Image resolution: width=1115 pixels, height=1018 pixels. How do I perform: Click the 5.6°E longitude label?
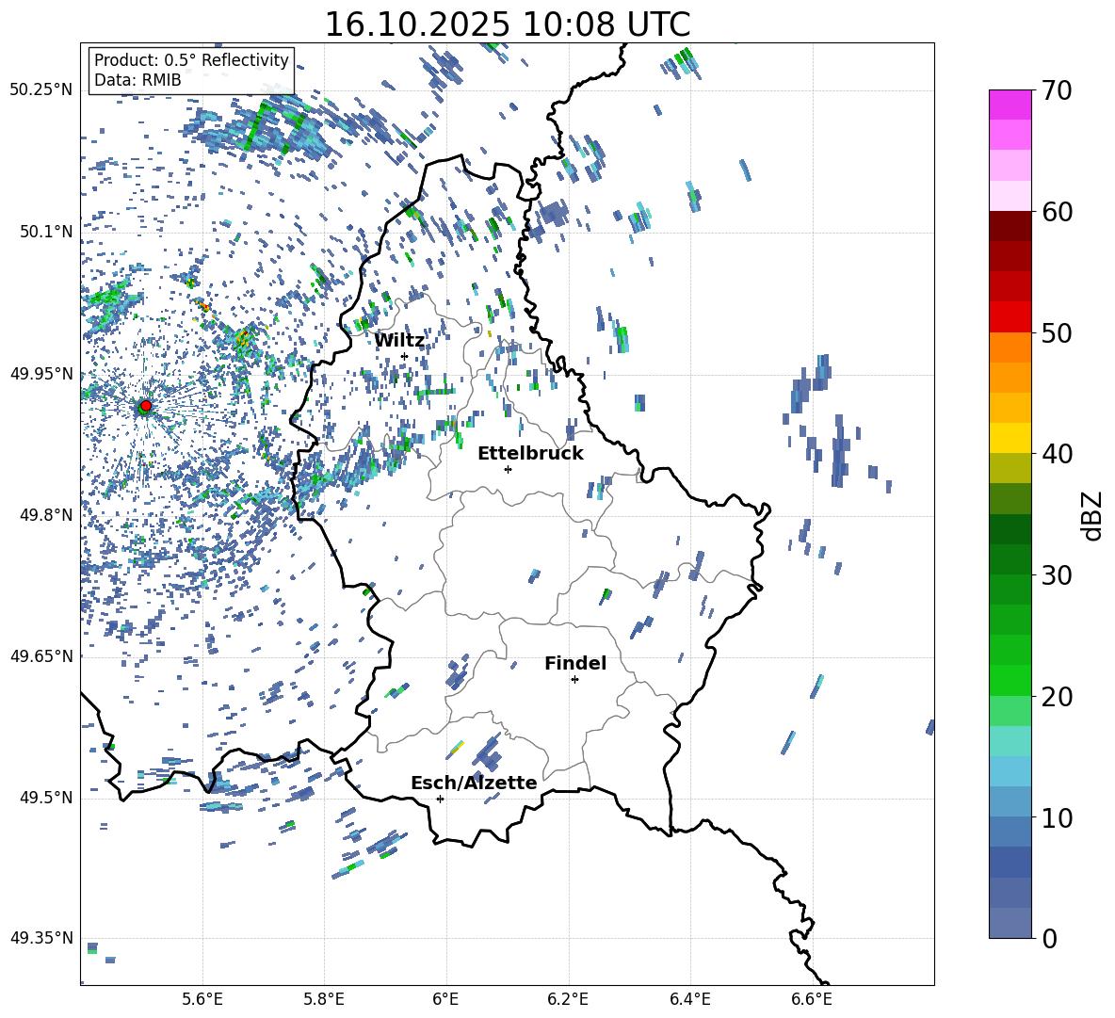tap(202, 999)
